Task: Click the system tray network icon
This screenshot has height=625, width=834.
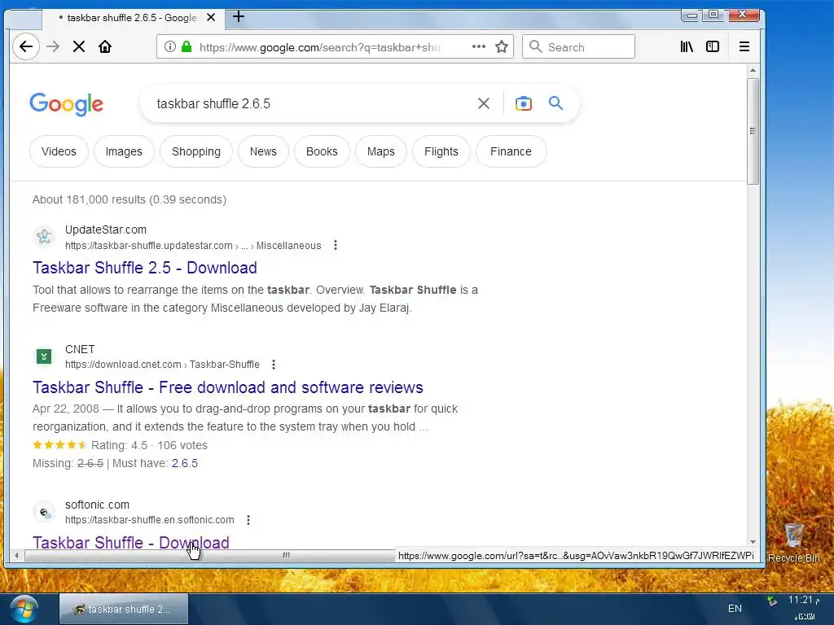Action: coord(772,601)
